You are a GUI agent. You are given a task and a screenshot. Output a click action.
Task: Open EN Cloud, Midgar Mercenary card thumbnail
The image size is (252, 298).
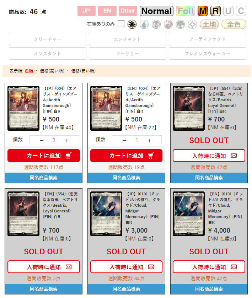[189, 214]
